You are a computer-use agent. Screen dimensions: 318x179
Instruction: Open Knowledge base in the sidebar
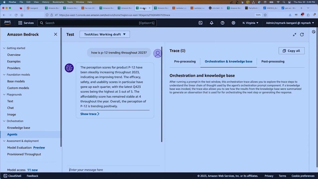coord(19,128)
